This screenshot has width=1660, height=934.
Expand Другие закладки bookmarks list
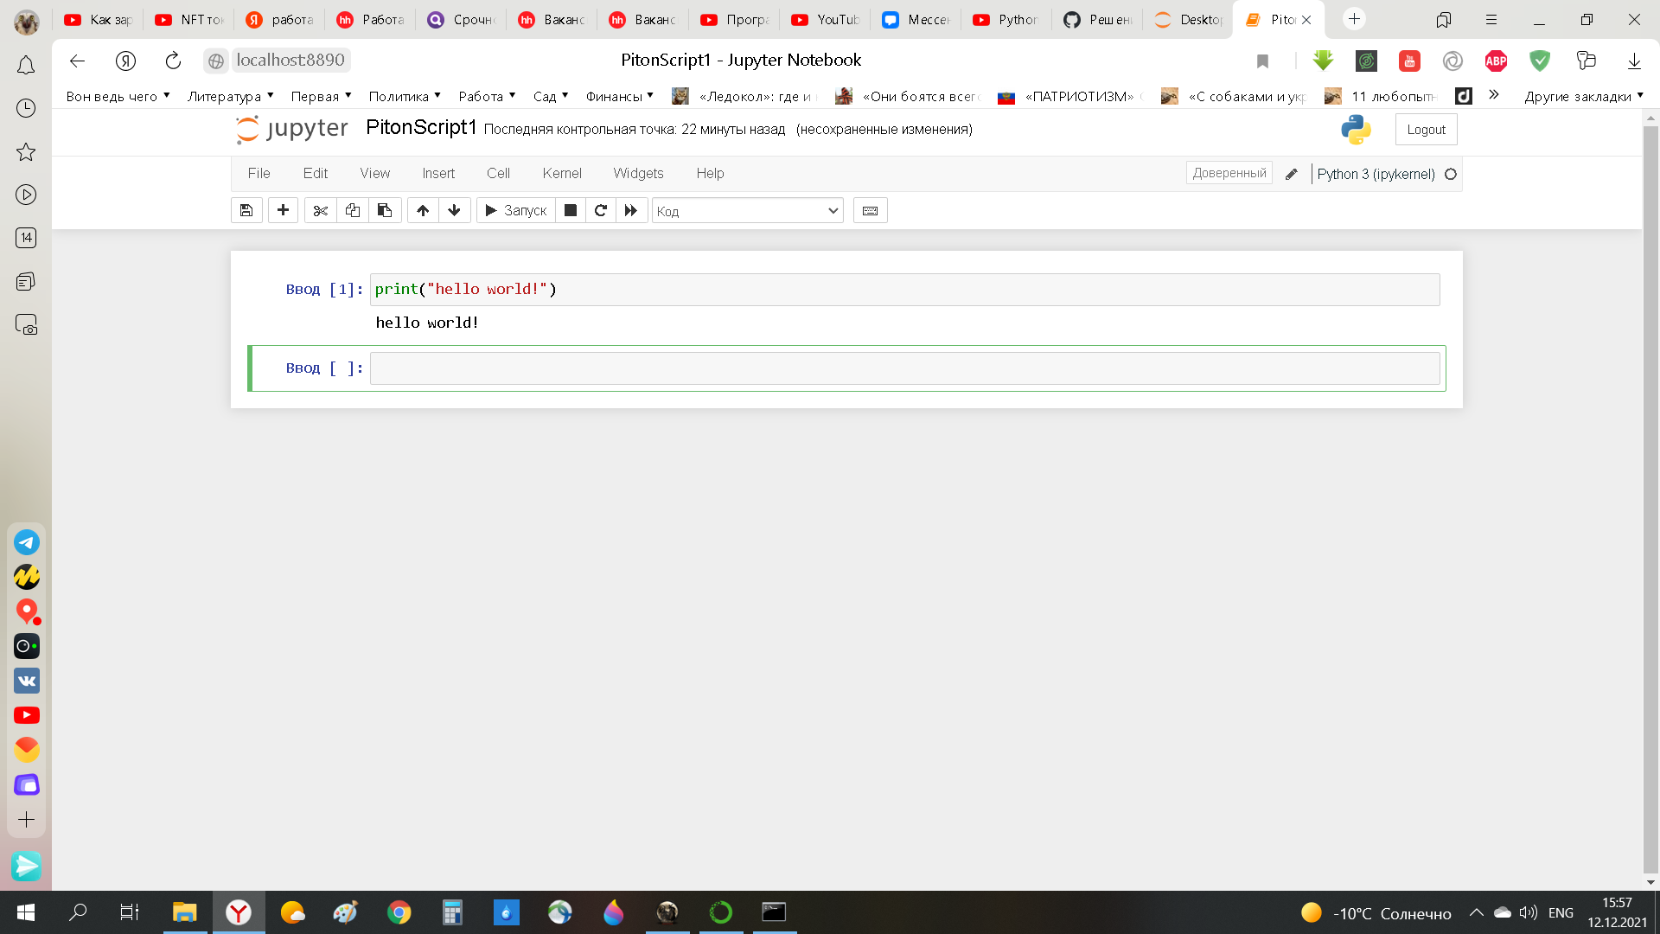point(1583,96)
